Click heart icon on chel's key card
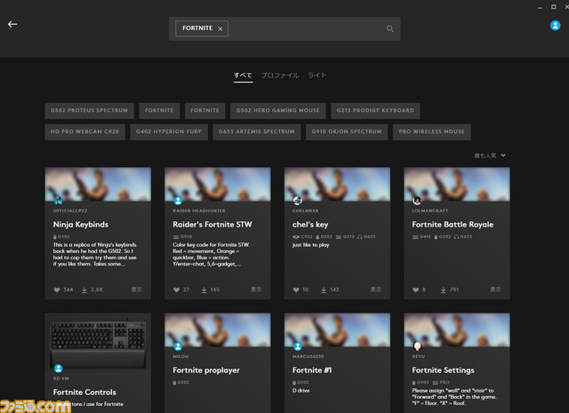This screenshot has height=413, width=569. [297, 290]
